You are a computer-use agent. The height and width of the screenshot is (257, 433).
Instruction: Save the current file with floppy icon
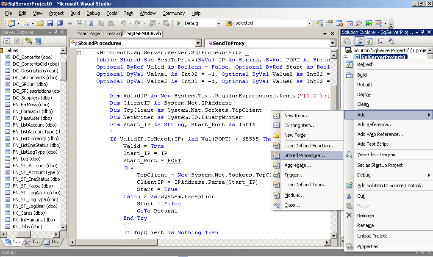click(x=50, y=23)
